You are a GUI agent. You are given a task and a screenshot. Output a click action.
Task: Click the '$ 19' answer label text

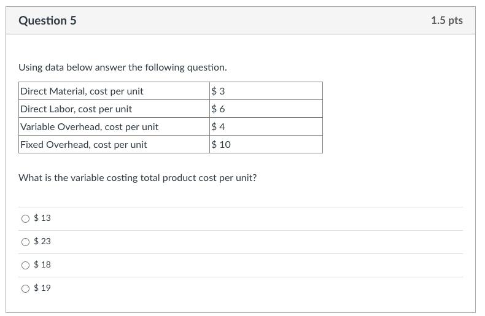tap(42, 288)
